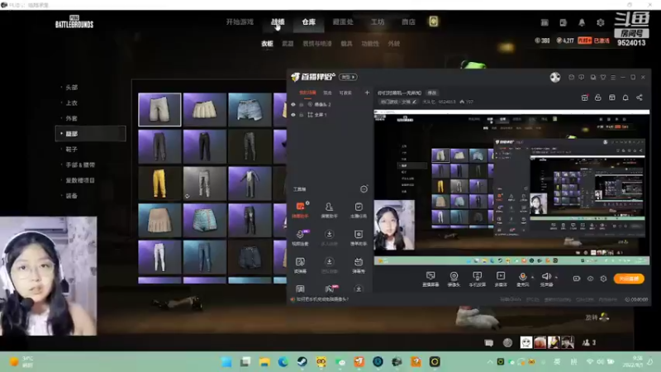The height and width of the screenshot is (372, 661).
Task: Toggle visibility of 摄像头 2 source
Action: pos(293,104)
